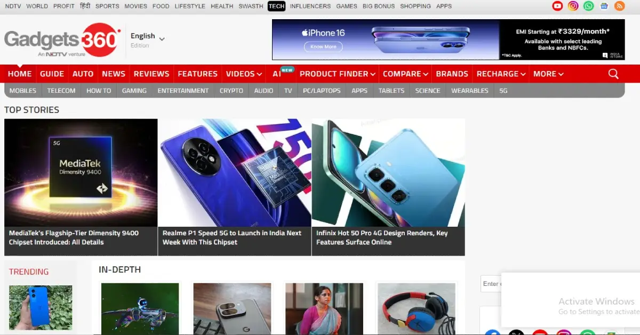Image resolution: width=640 pixels, height=335 pixels.
Task: Open the WhatsApp icon in top bar
Action: pos(588,6)
